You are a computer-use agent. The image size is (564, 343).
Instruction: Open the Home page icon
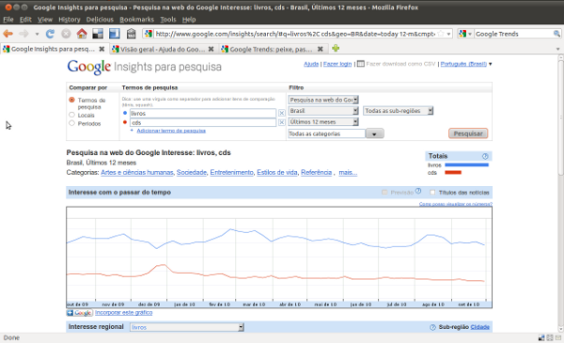pyautogui.click(x=82, y=34)
